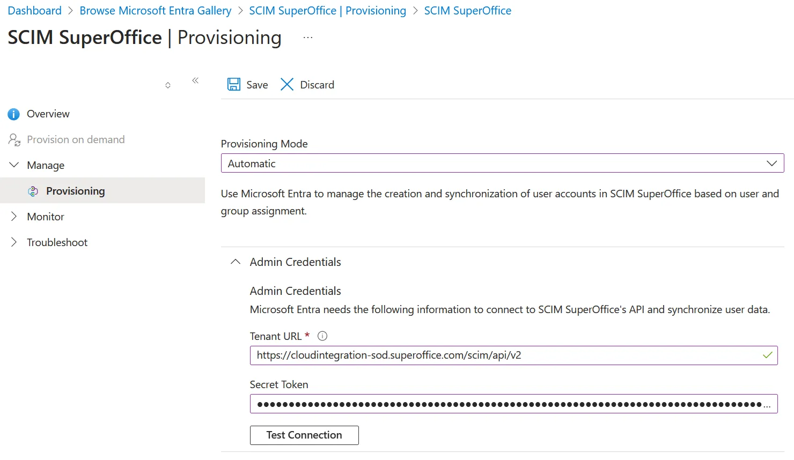Select Overview in the side menu
This screenshot has height=460, width=794.
(48, 114)
